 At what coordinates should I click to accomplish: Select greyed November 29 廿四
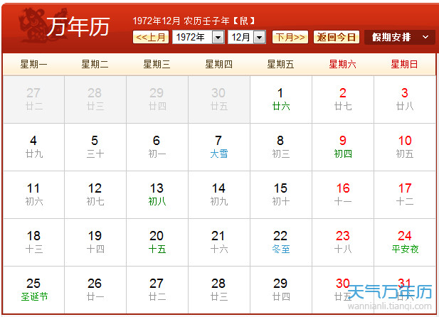157,100
